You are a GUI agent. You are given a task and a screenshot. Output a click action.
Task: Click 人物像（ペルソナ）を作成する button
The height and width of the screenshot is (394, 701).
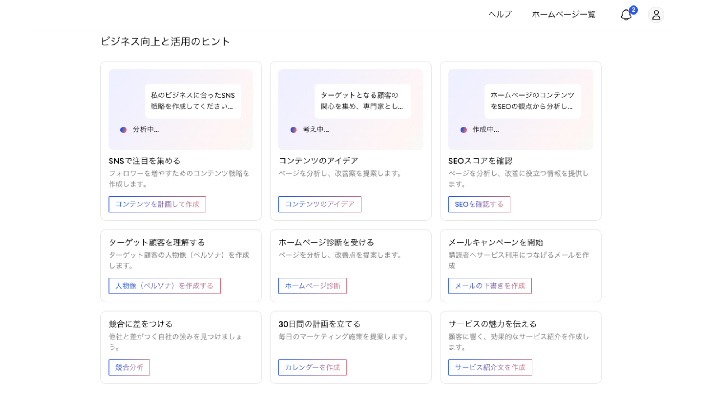coord(164,286)
